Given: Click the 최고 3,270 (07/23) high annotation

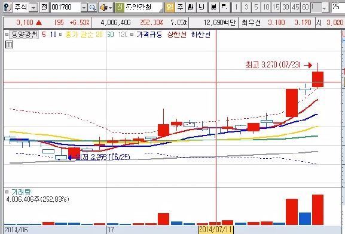Looking at the screenshot, I should click(273, 64).
